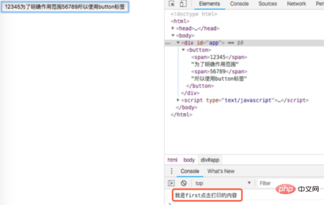Screen dimensions: 324x205
Task: Open the What's New drawer tab
Action: pyautogui.click(x=221, y=171)
